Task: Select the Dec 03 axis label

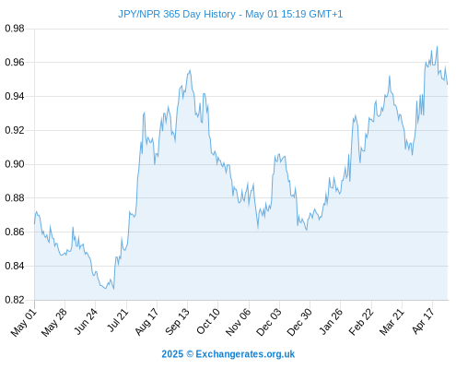Action: pyautogui.click(x=269, y=323)
